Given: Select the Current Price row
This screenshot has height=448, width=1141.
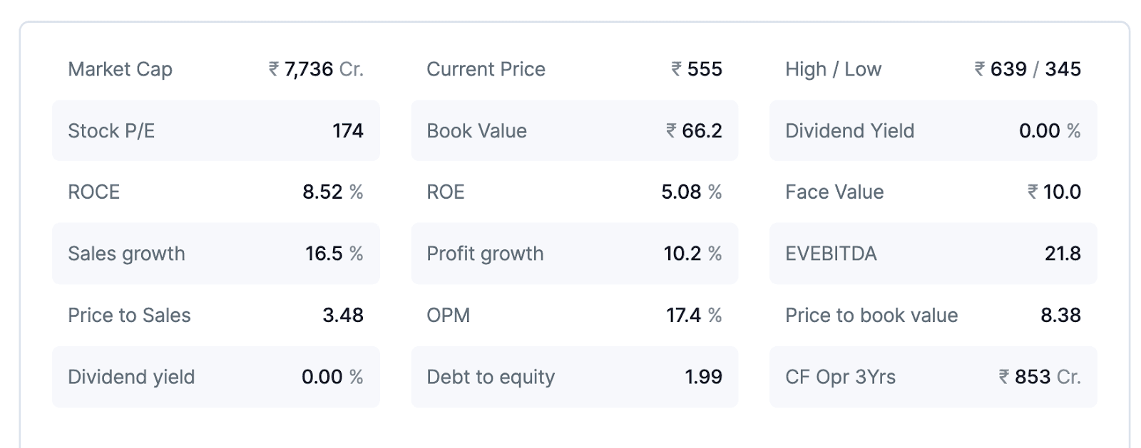Looking at the screenshot, I should (574, 69).
